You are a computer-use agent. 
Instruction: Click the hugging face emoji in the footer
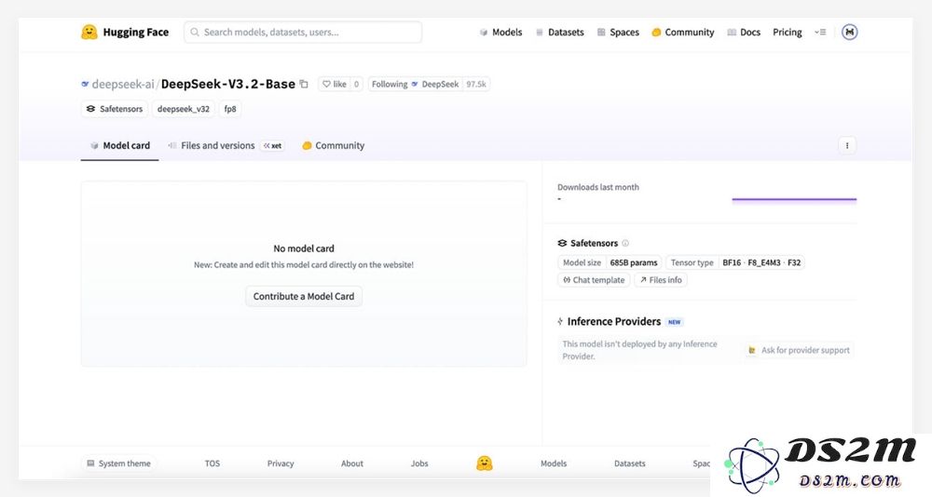(x=484, y=463)
